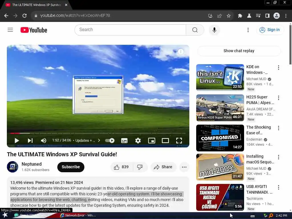Open the media control playlist icon
The height and width of the screenshot is (219, 292).
tap(258, 16)
